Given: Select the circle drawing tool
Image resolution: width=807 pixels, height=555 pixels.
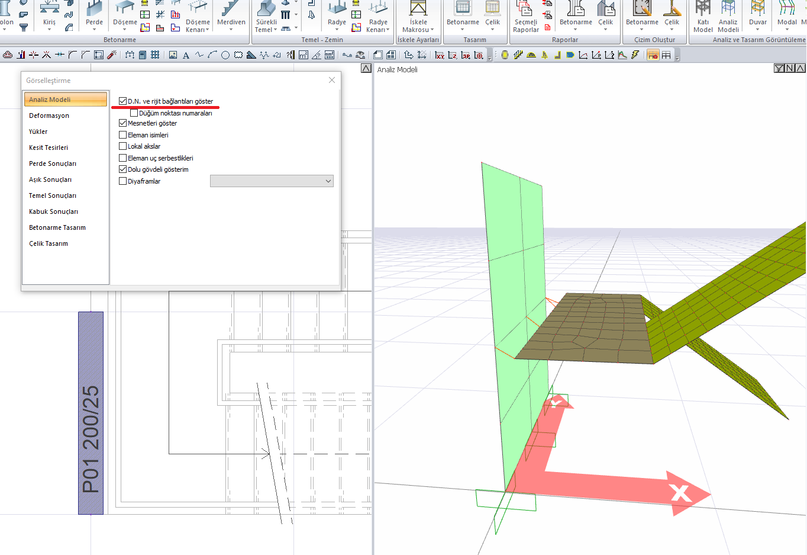Looking at the screenshot, I should (x=225, y=55).
